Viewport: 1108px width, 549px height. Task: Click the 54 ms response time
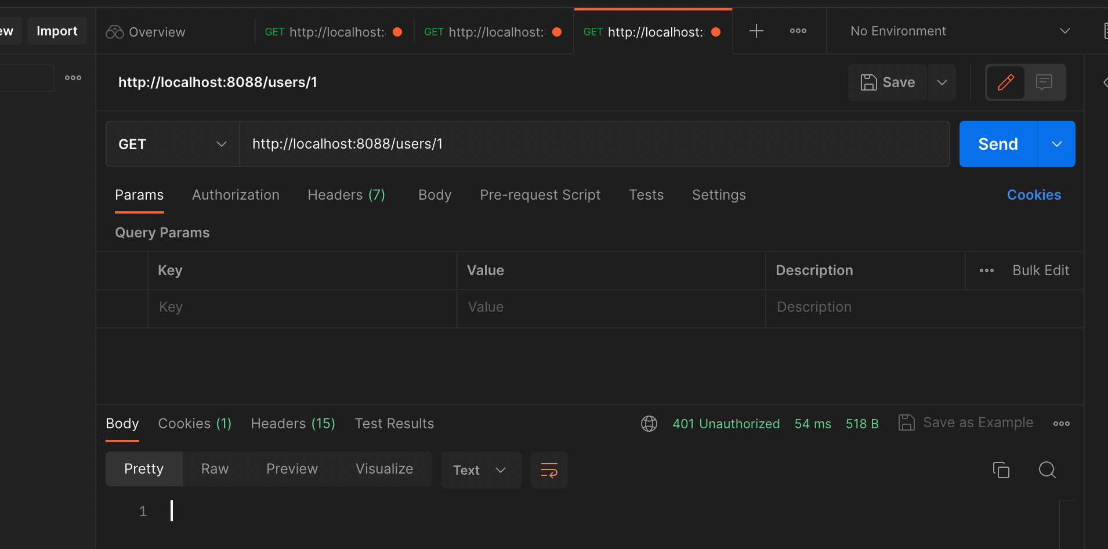(x=813, y=424)
